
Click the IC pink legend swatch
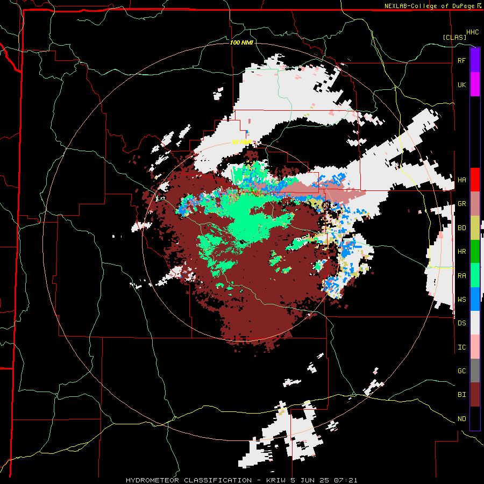coord(475,347)
